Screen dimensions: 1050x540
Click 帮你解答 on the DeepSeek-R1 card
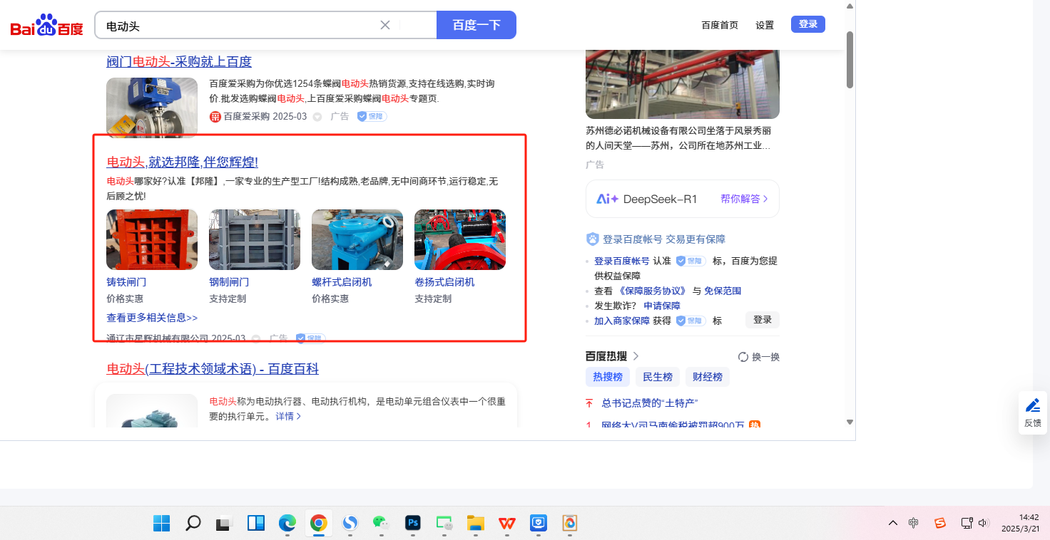pyautogui.click(x=745, y=199)
